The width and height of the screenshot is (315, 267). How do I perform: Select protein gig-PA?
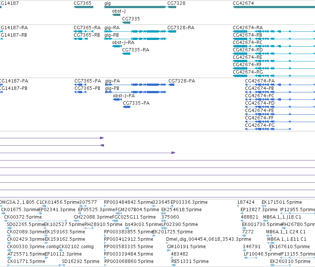[x=135, y=85]
